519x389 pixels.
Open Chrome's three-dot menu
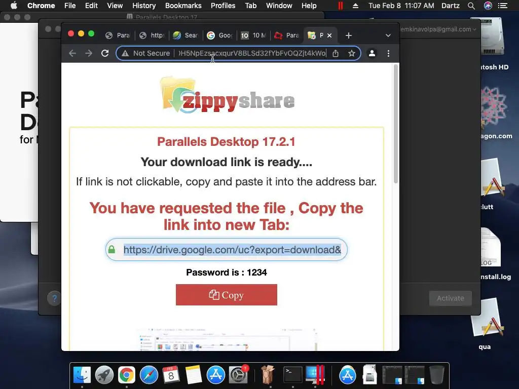[x=388, y=53]
